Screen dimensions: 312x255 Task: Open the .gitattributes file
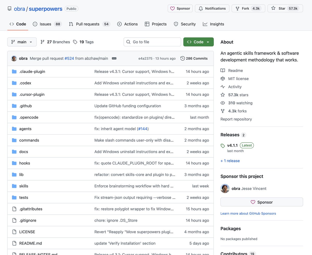31,209
